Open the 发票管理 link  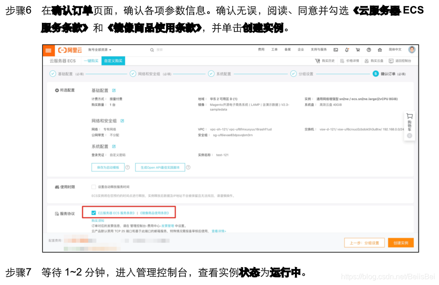(x=168, y=226)
